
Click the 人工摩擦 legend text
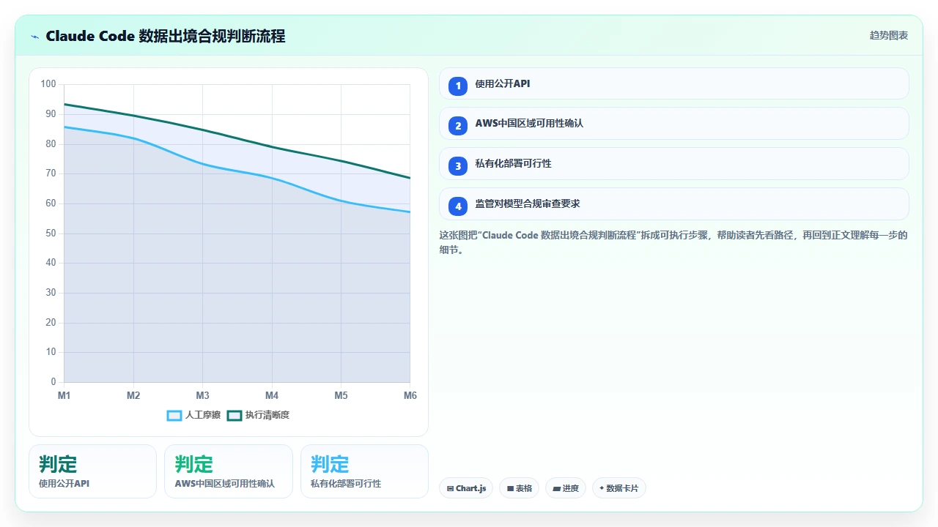point(203,415)
